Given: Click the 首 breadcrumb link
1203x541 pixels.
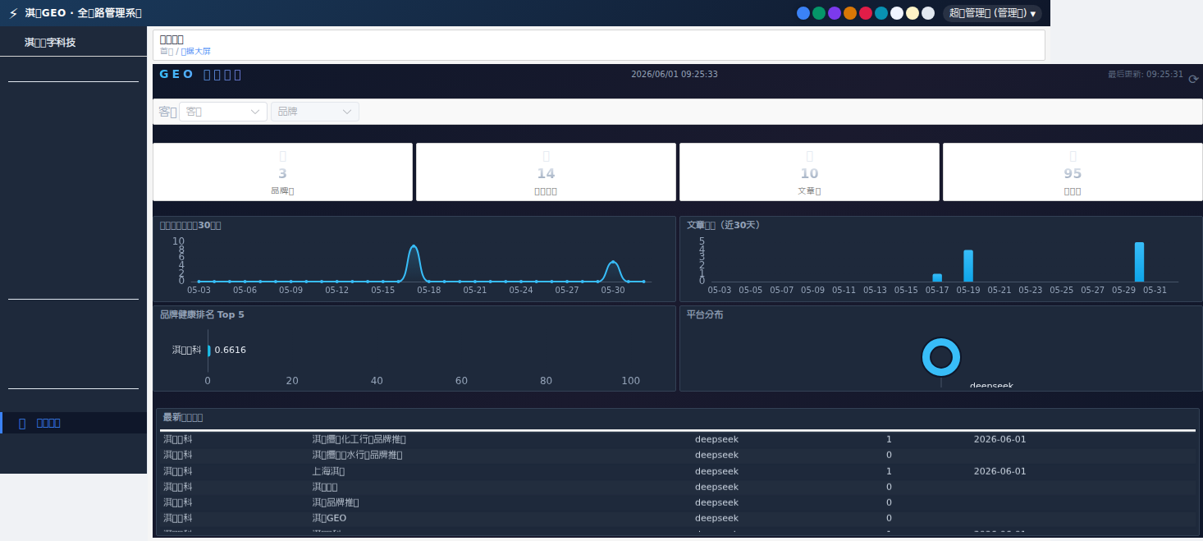Looking at the screenshot, I should tap(166, 51).
